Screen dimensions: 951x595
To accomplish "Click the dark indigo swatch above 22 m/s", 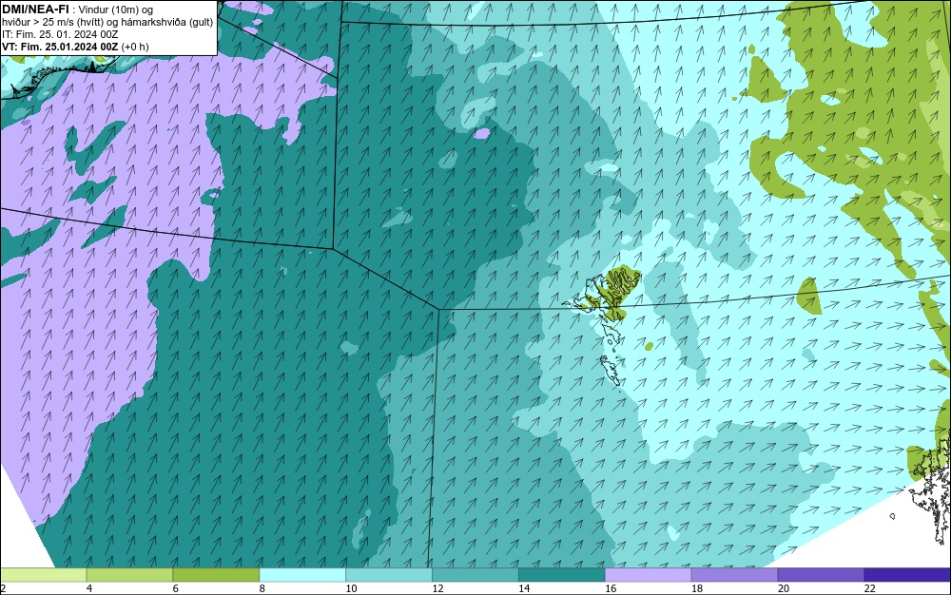I will click(907, 575).
